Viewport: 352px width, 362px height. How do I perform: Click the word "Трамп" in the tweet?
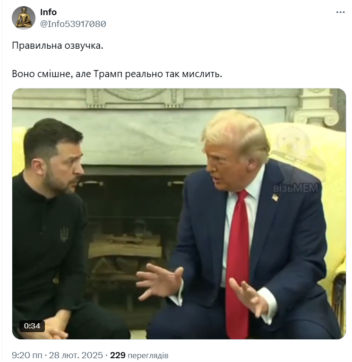(108, 74)
